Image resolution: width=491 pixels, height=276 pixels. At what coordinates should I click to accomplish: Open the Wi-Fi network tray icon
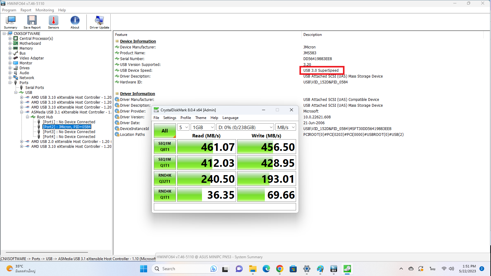[444, 269]
